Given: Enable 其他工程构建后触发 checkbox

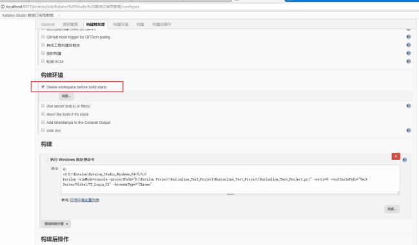Looking at the screenshot, I should coord(43,45).
